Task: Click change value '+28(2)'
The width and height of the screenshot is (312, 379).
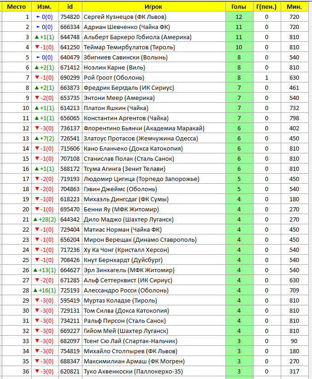Action: point(45,220)
